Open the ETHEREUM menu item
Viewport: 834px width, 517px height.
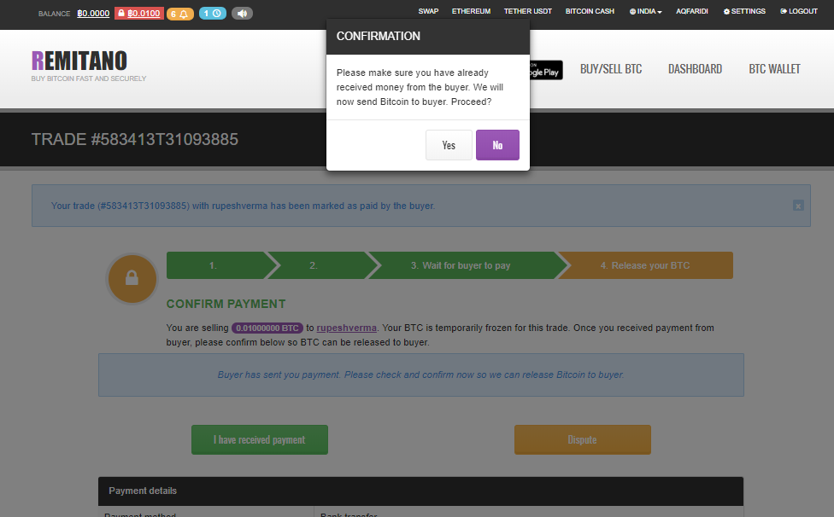point(471,11)
